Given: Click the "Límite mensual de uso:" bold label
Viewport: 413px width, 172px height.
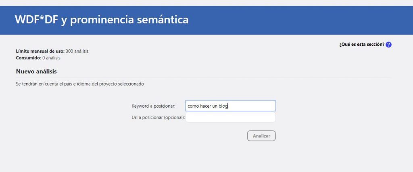Looking at the screenshot, I should click(40, 51).
